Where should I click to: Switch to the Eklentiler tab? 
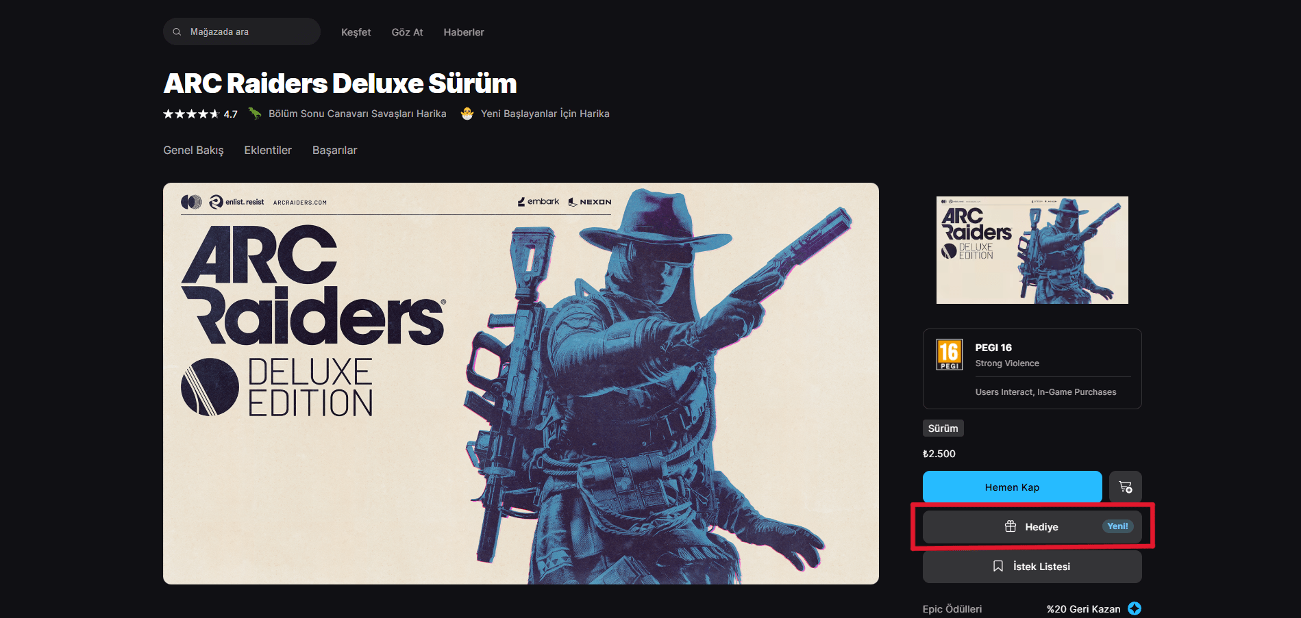click(x=268, y=150)
